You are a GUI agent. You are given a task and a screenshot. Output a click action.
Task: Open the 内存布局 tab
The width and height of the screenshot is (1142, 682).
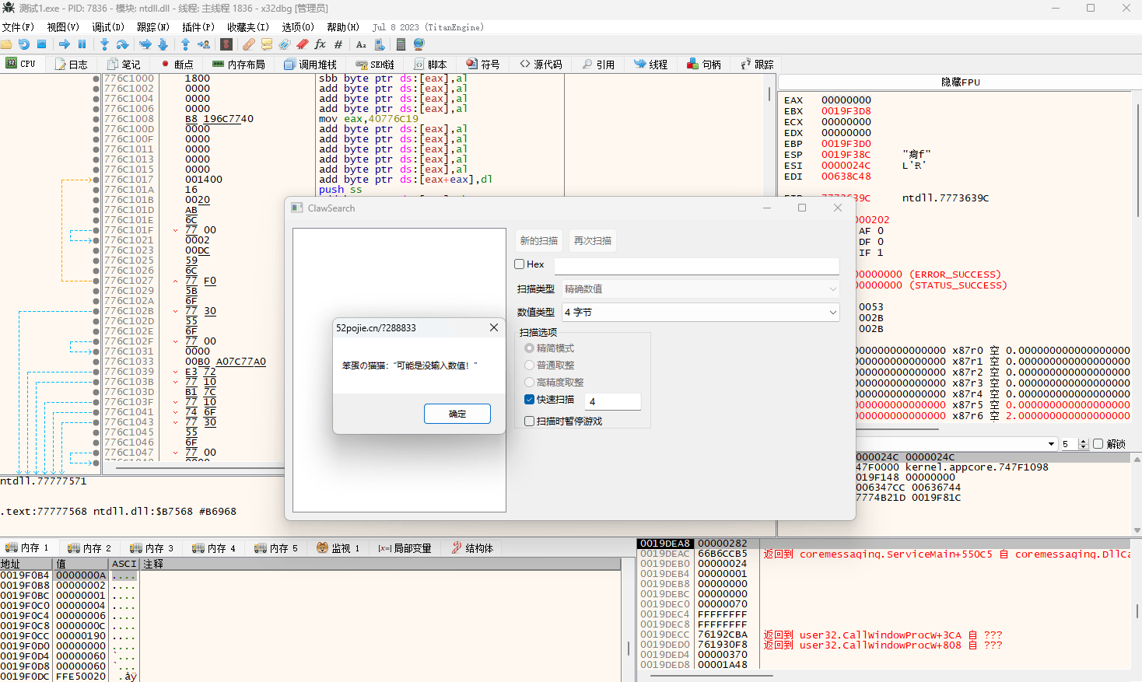[x=239, y=65]
